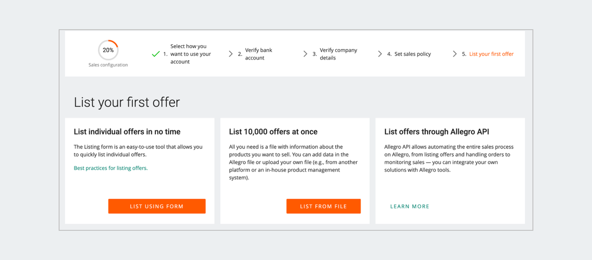Image resolution: width=592 pixels, height=260 pixels.
Task: Click the List offers through Allegro API title
Action: tap(437, 132)
